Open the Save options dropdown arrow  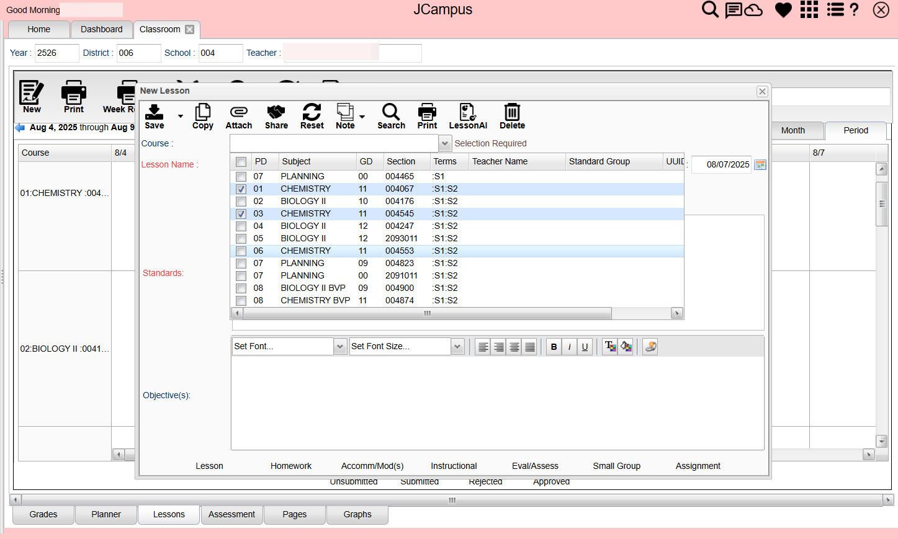[x=181, y=116]
